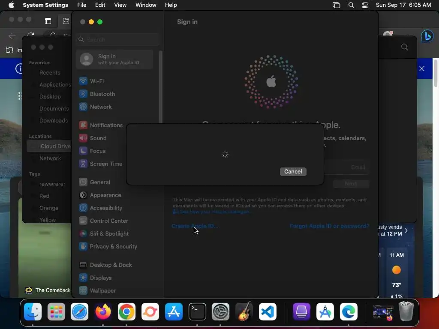Select Desktop in Finder sidebar
This screenshot has height=329, width=439.
(50, 97)
